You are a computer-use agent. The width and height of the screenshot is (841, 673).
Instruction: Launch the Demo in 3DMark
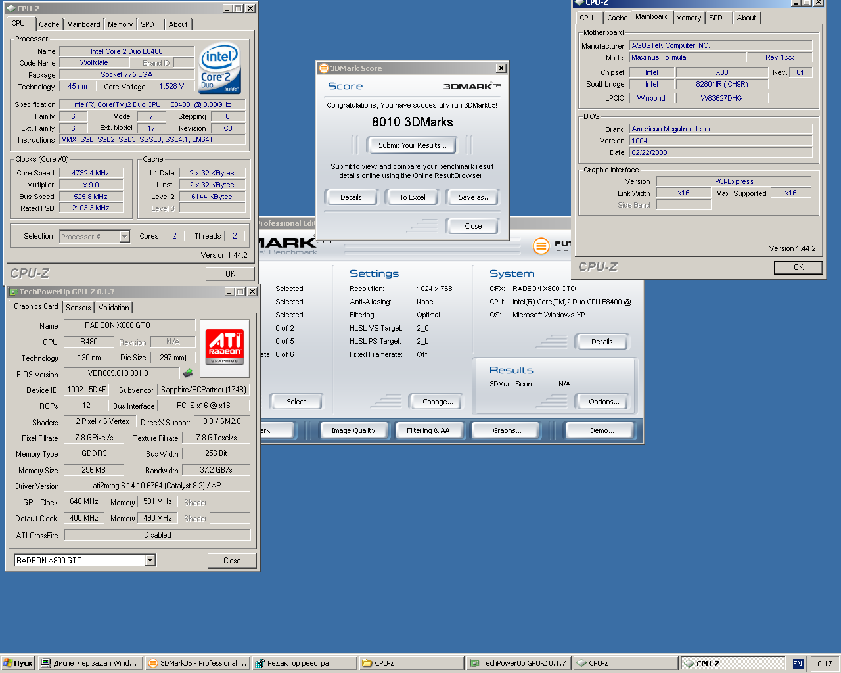coord(601,430)
